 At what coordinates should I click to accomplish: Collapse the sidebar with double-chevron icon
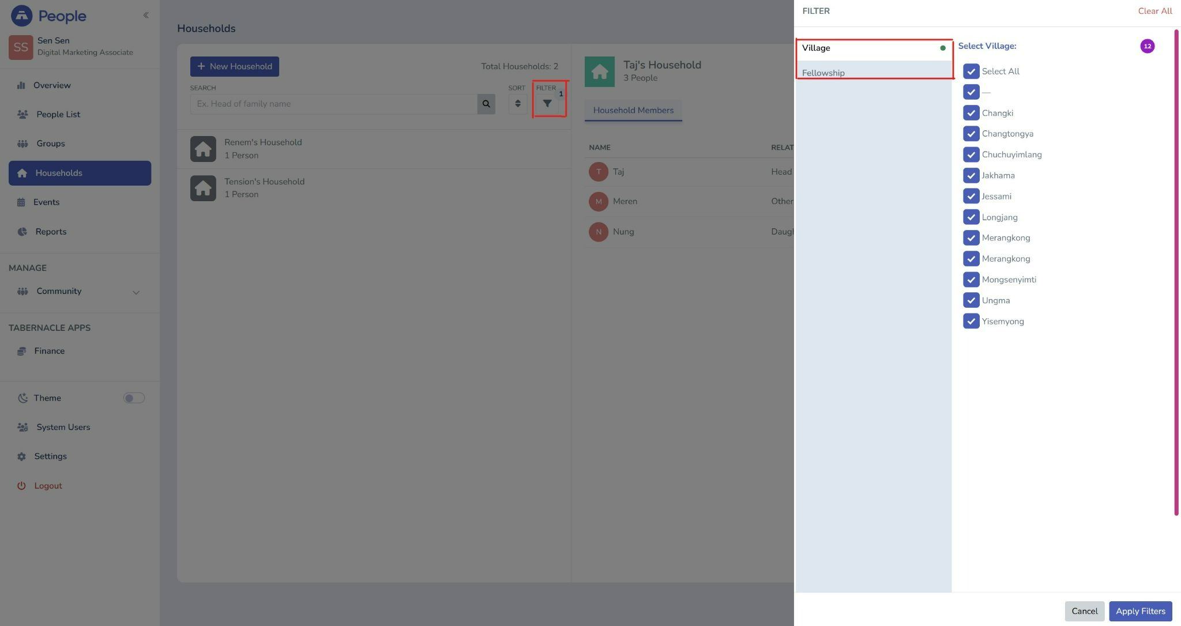pyautogui.click(x=146, y=15)
